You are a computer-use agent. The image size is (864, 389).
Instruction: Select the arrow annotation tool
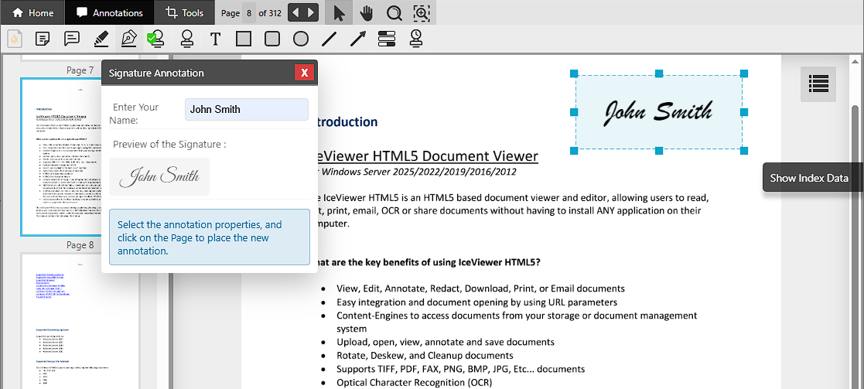pyautogui.click(x=358, y=39)
